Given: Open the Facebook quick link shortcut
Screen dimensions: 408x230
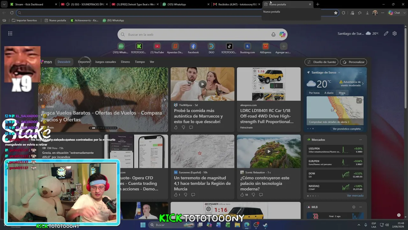Looking at the screenshot, I should click(x=193, y=49).
